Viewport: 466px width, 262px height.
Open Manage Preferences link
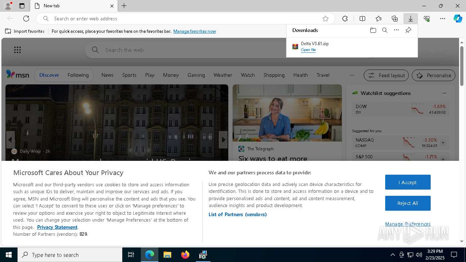(408, 224)
